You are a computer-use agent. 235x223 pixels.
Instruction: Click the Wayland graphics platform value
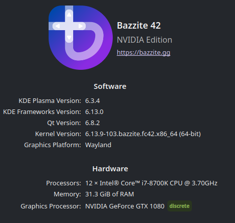[x=98, y=145]
